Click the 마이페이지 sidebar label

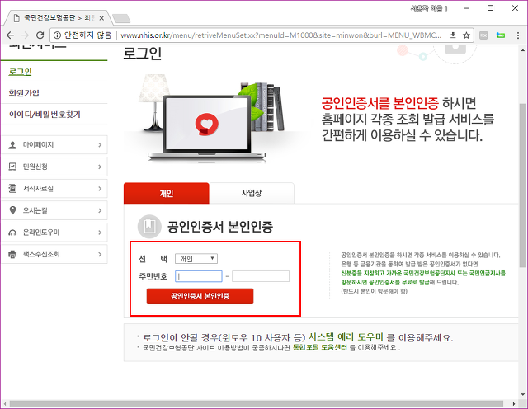pyautogui.click(x=38, y=145)
